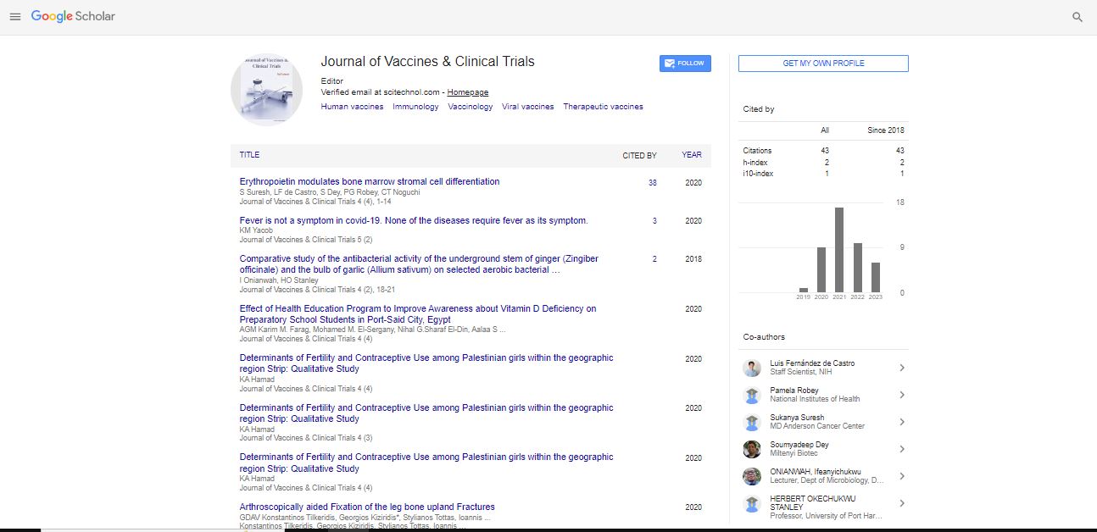Open the hamburger menu icon

(x=14, y=17)
